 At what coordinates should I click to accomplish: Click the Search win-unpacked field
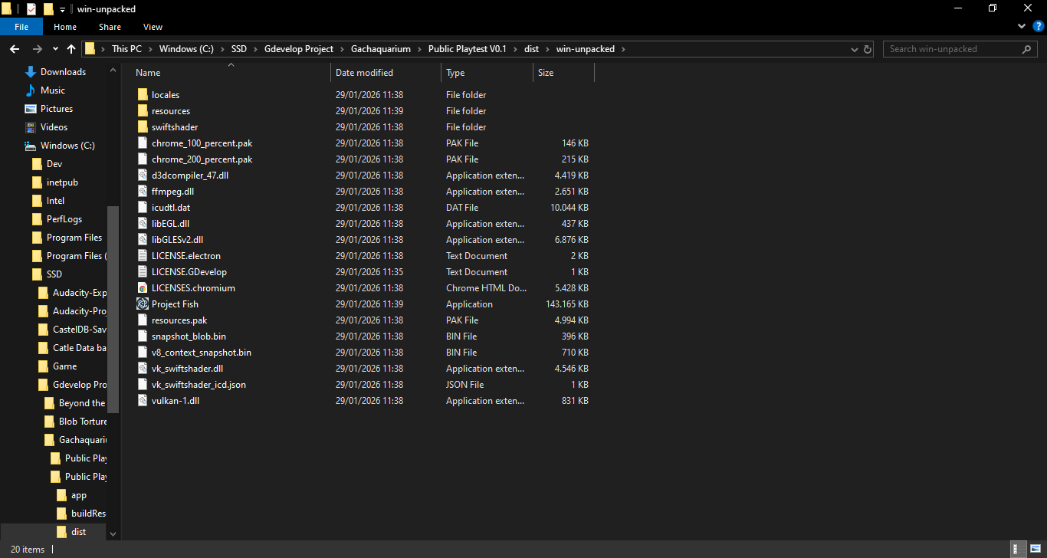[x=952, y=49]
